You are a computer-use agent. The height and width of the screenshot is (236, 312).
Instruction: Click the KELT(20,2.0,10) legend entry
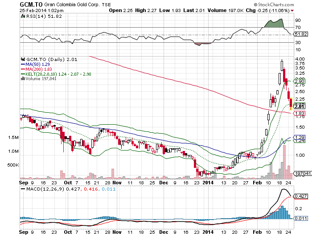(56, 74)
